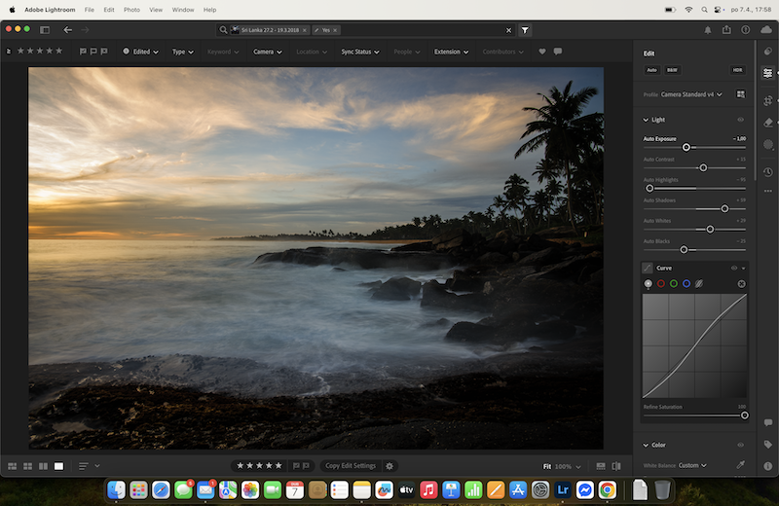Image resolution: width=779 pixels, height=506 pixels.
Task: Go back with the left arrow
Action: (67, 30)
